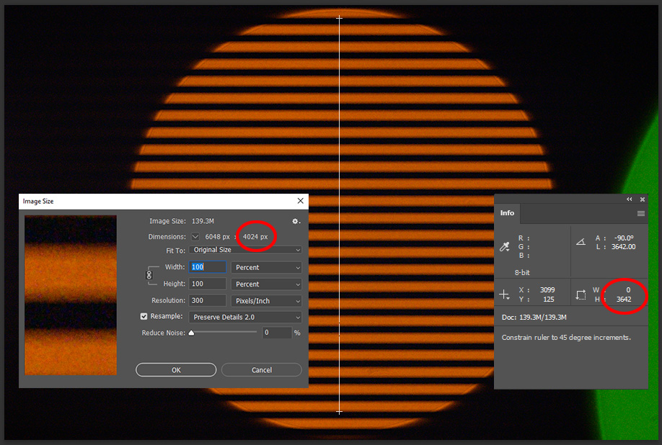Viewport: 662px width, 445px height.
Task: Open the Image Size gear settings menu
Action: [296, 221]
